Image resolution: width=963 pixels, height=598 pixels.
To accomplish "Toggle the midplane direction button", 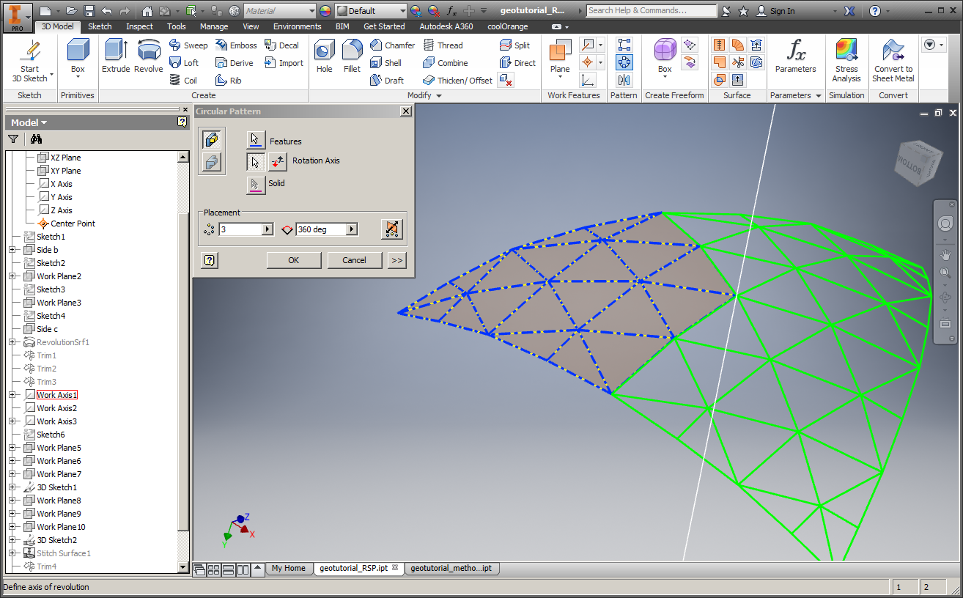I will [392, 229].
